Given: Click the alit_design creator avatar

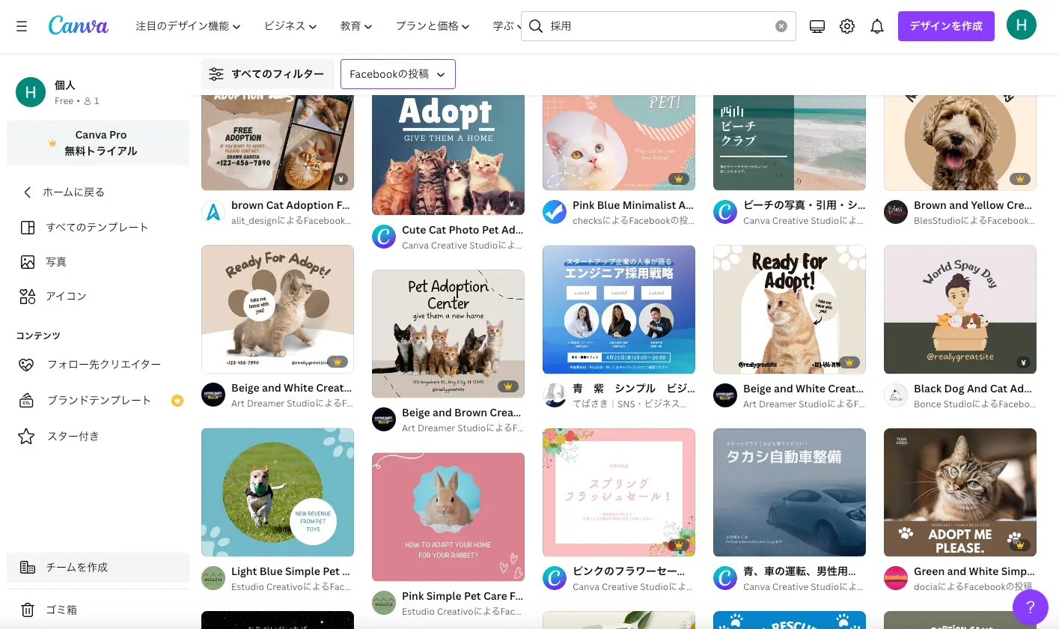Looking at the screenshot, I should 213,212.
